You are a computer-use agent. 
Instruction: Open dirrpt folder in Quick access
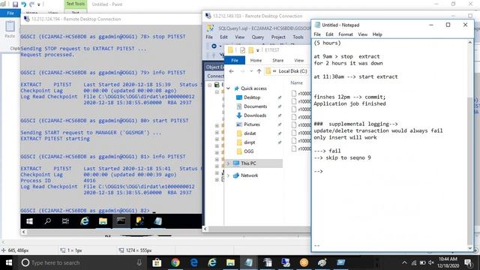pyautogui.click(x=250, y=142)
